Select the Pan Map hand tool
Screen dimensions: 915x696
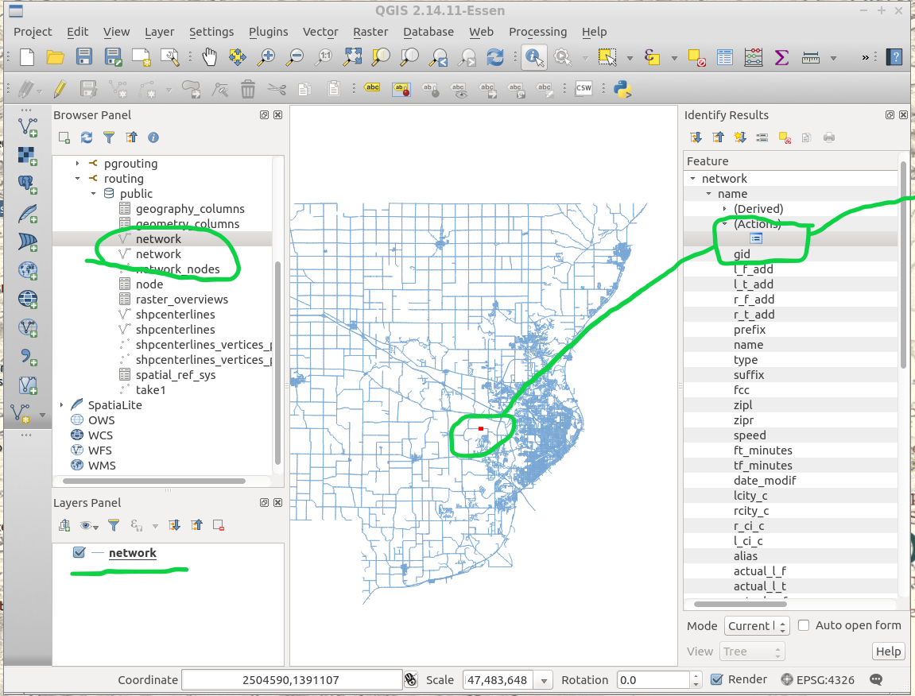pos(209,57)
